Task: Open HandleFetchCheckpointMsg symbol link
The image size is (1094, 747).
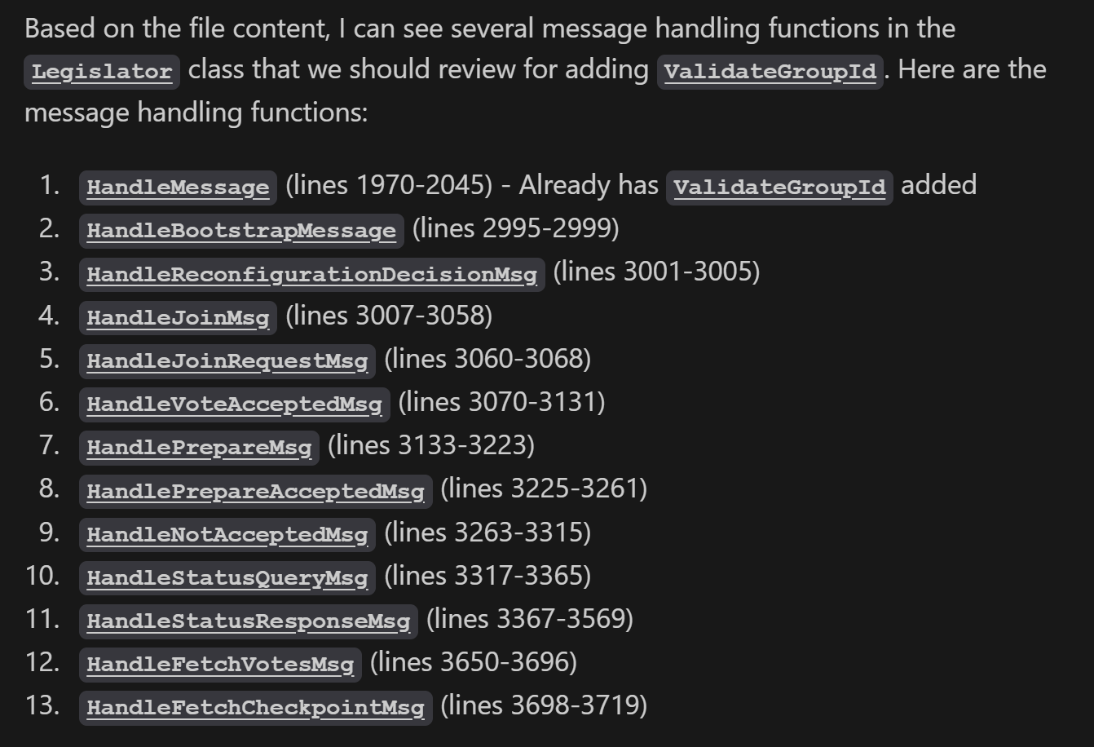Action: [255, 707]
